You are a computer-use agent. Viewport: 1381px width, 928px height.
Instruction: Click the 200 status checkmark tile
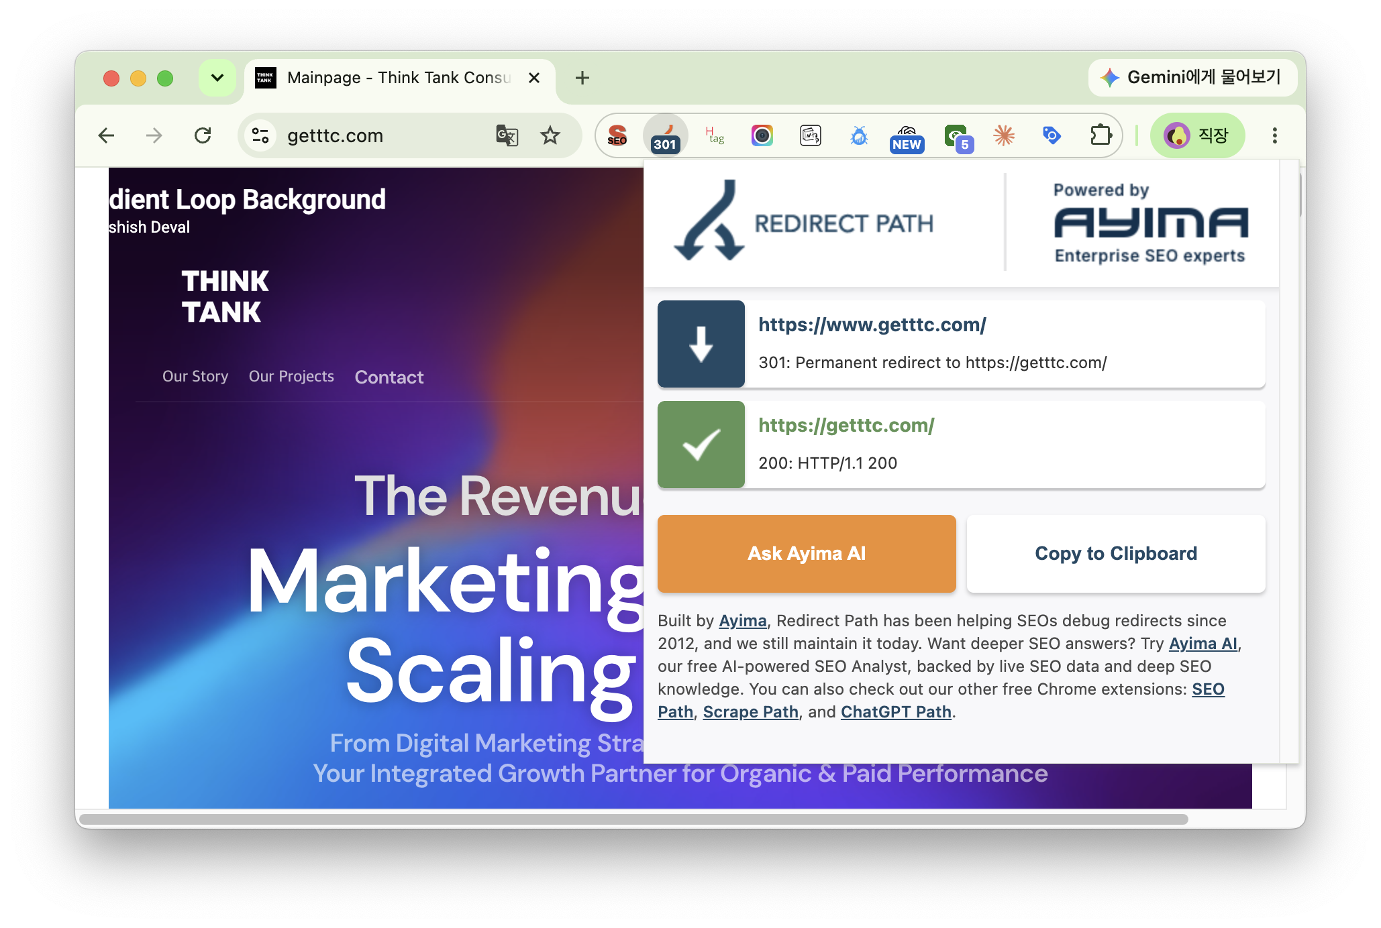coord(701,445)
